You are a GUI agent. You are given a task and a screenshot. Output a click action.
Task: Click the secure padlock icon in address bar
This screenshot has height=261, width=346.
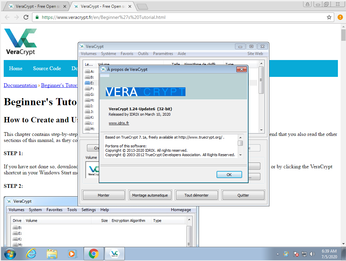click(x=37, y=17)
